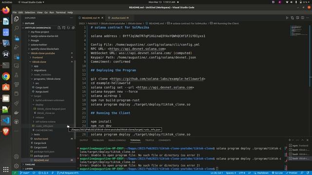The image size is (312, 175).
Task: Click the main branch indicator
Action: tap(25, 173)
